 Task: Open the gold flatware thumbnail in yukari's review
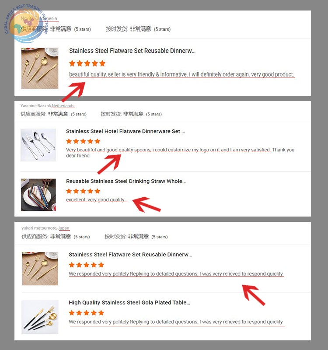click(40, 269)
